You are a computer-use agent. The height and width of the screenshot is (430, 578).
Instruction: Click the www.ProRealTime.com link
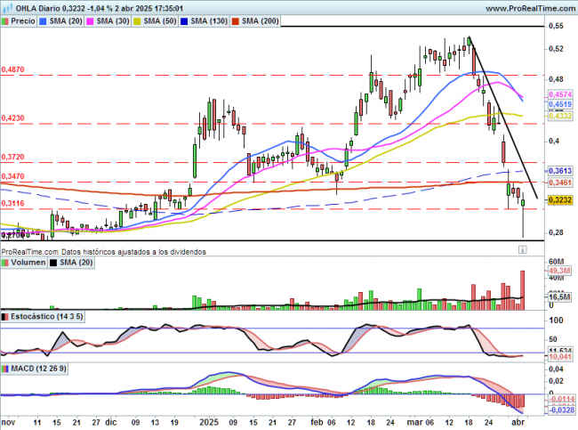[530, 8]
